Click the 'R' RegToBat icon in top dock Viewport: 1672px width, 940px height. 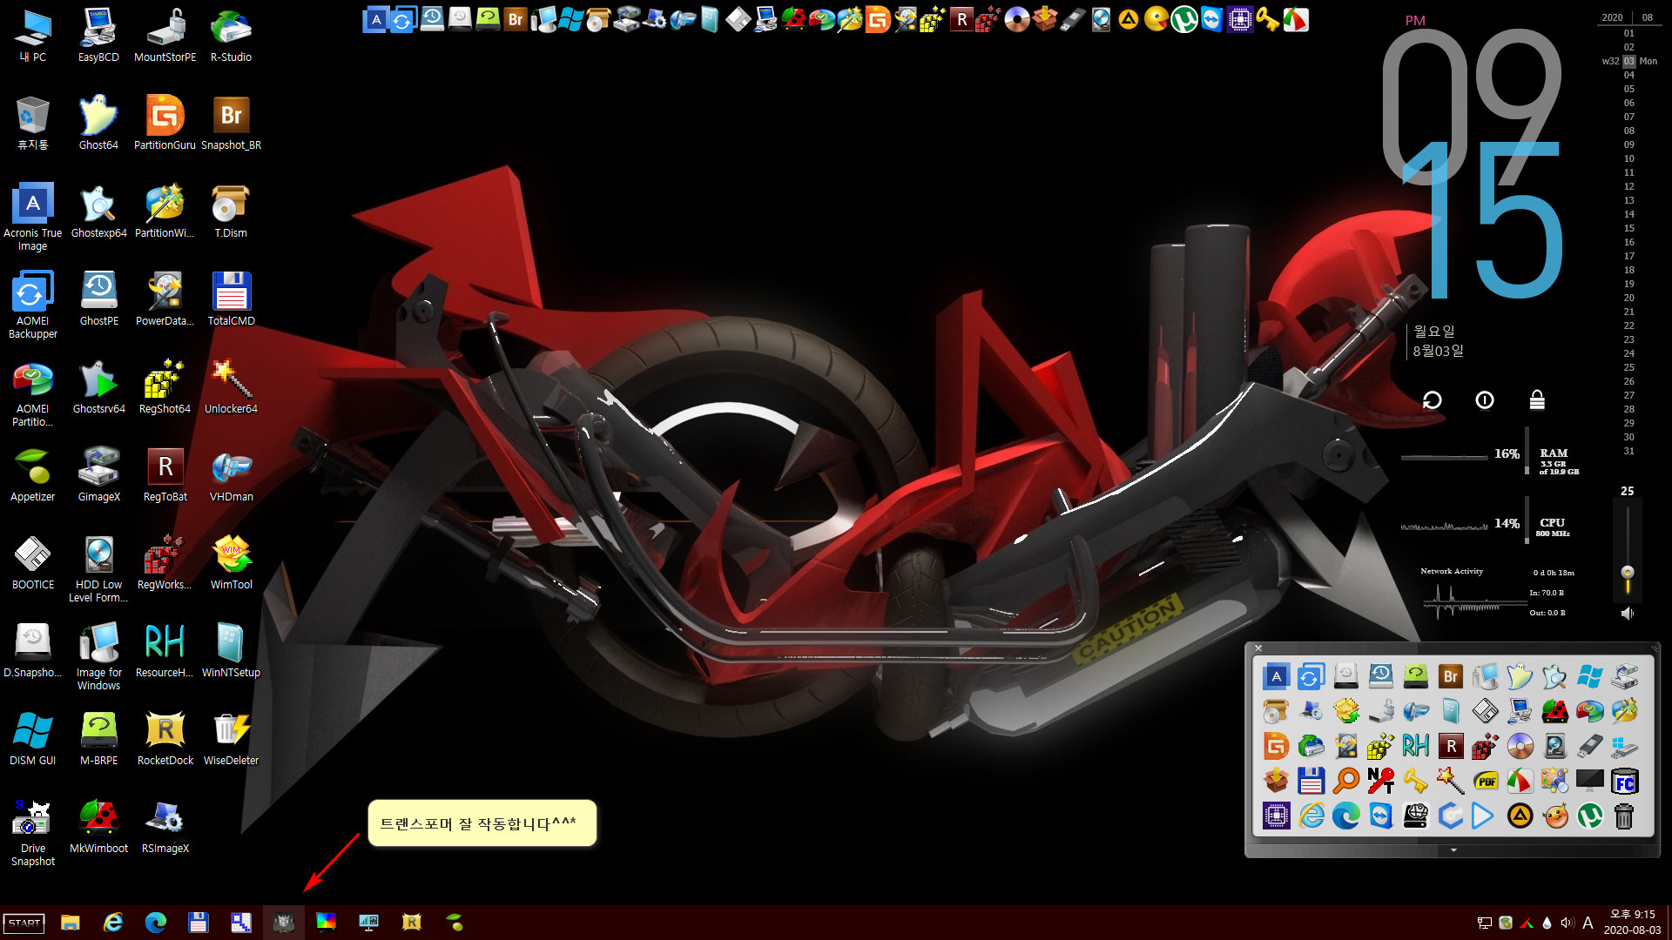coord(961,19)
